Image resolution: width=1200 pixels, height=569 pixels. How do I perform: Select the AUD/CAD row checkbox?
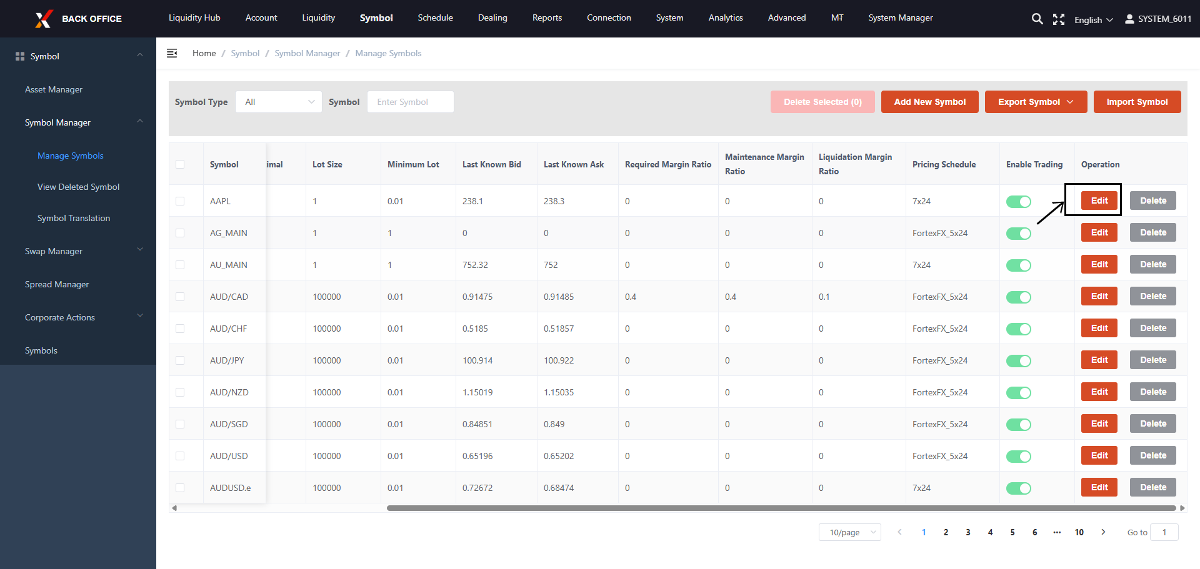180,297
